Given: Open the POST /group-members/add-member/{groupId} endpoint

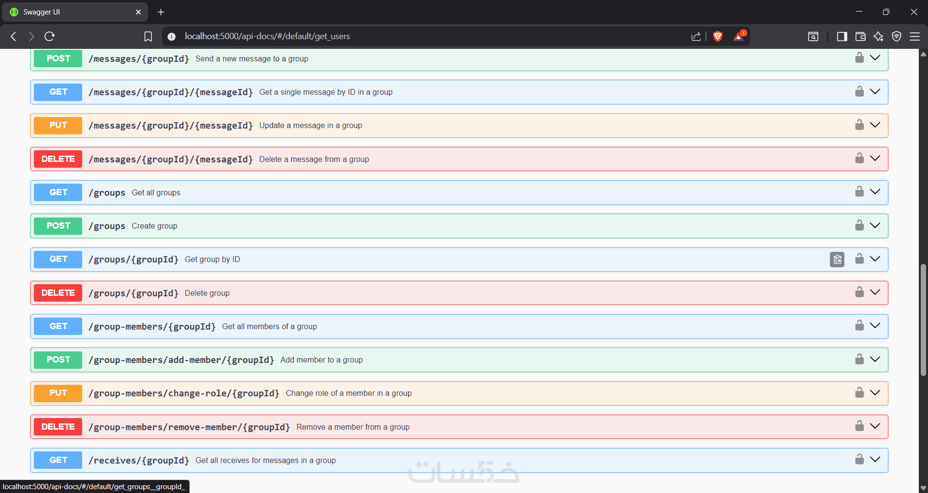Looking at the screenshot, I should point(181,360).
